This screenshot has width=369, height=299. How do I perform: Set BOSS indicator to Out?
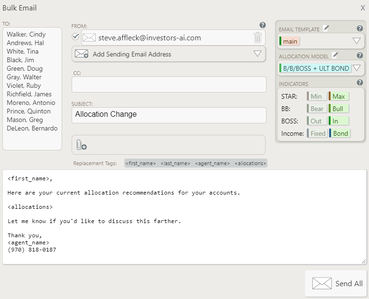(315, 121)
